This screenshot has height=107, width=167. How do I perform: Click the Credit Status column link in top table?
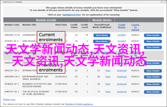tap(122, 26)
